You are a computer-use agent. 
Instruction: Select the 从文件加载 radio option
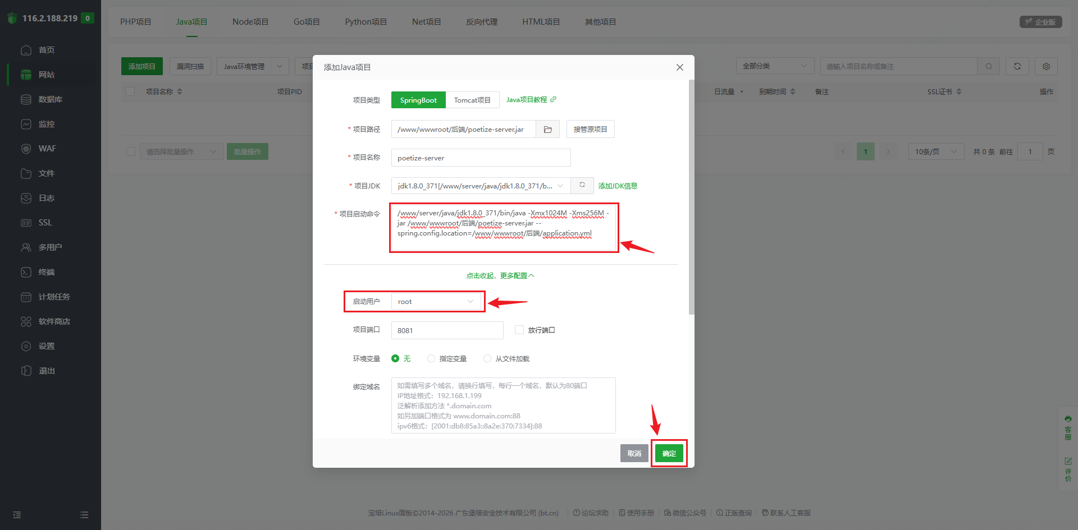point(487,359)
